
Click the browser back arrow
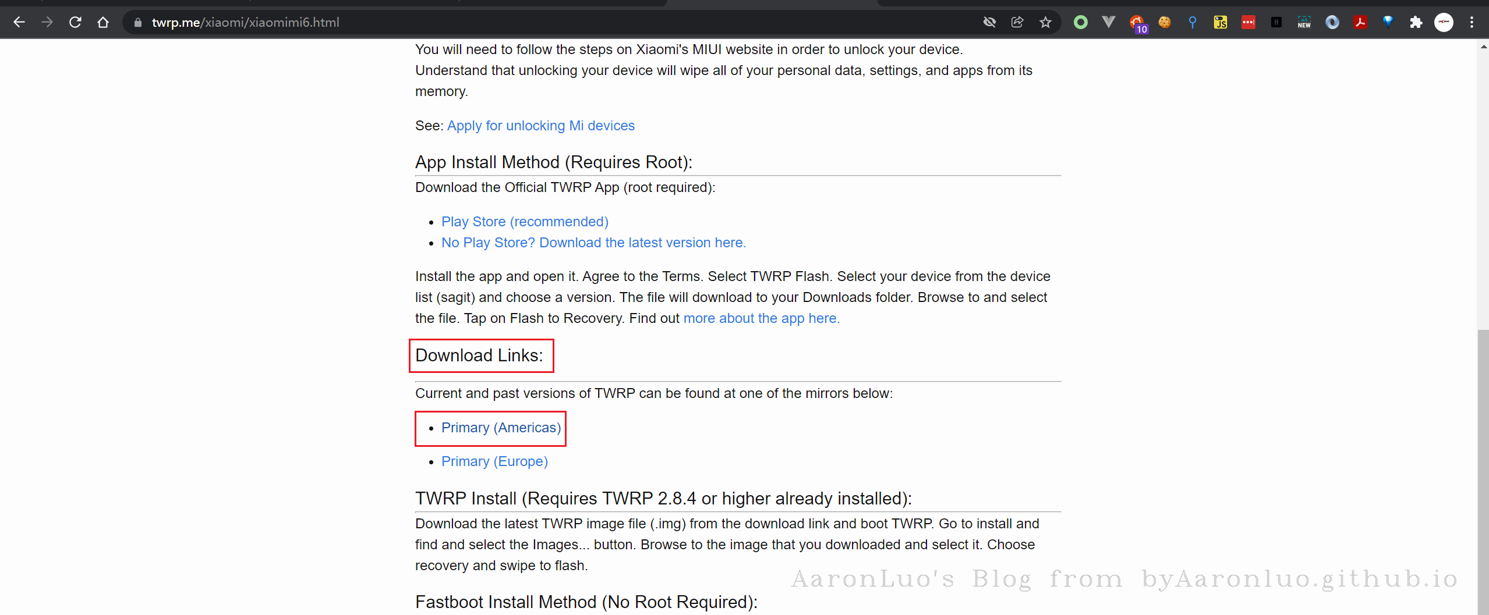[19, 23]
